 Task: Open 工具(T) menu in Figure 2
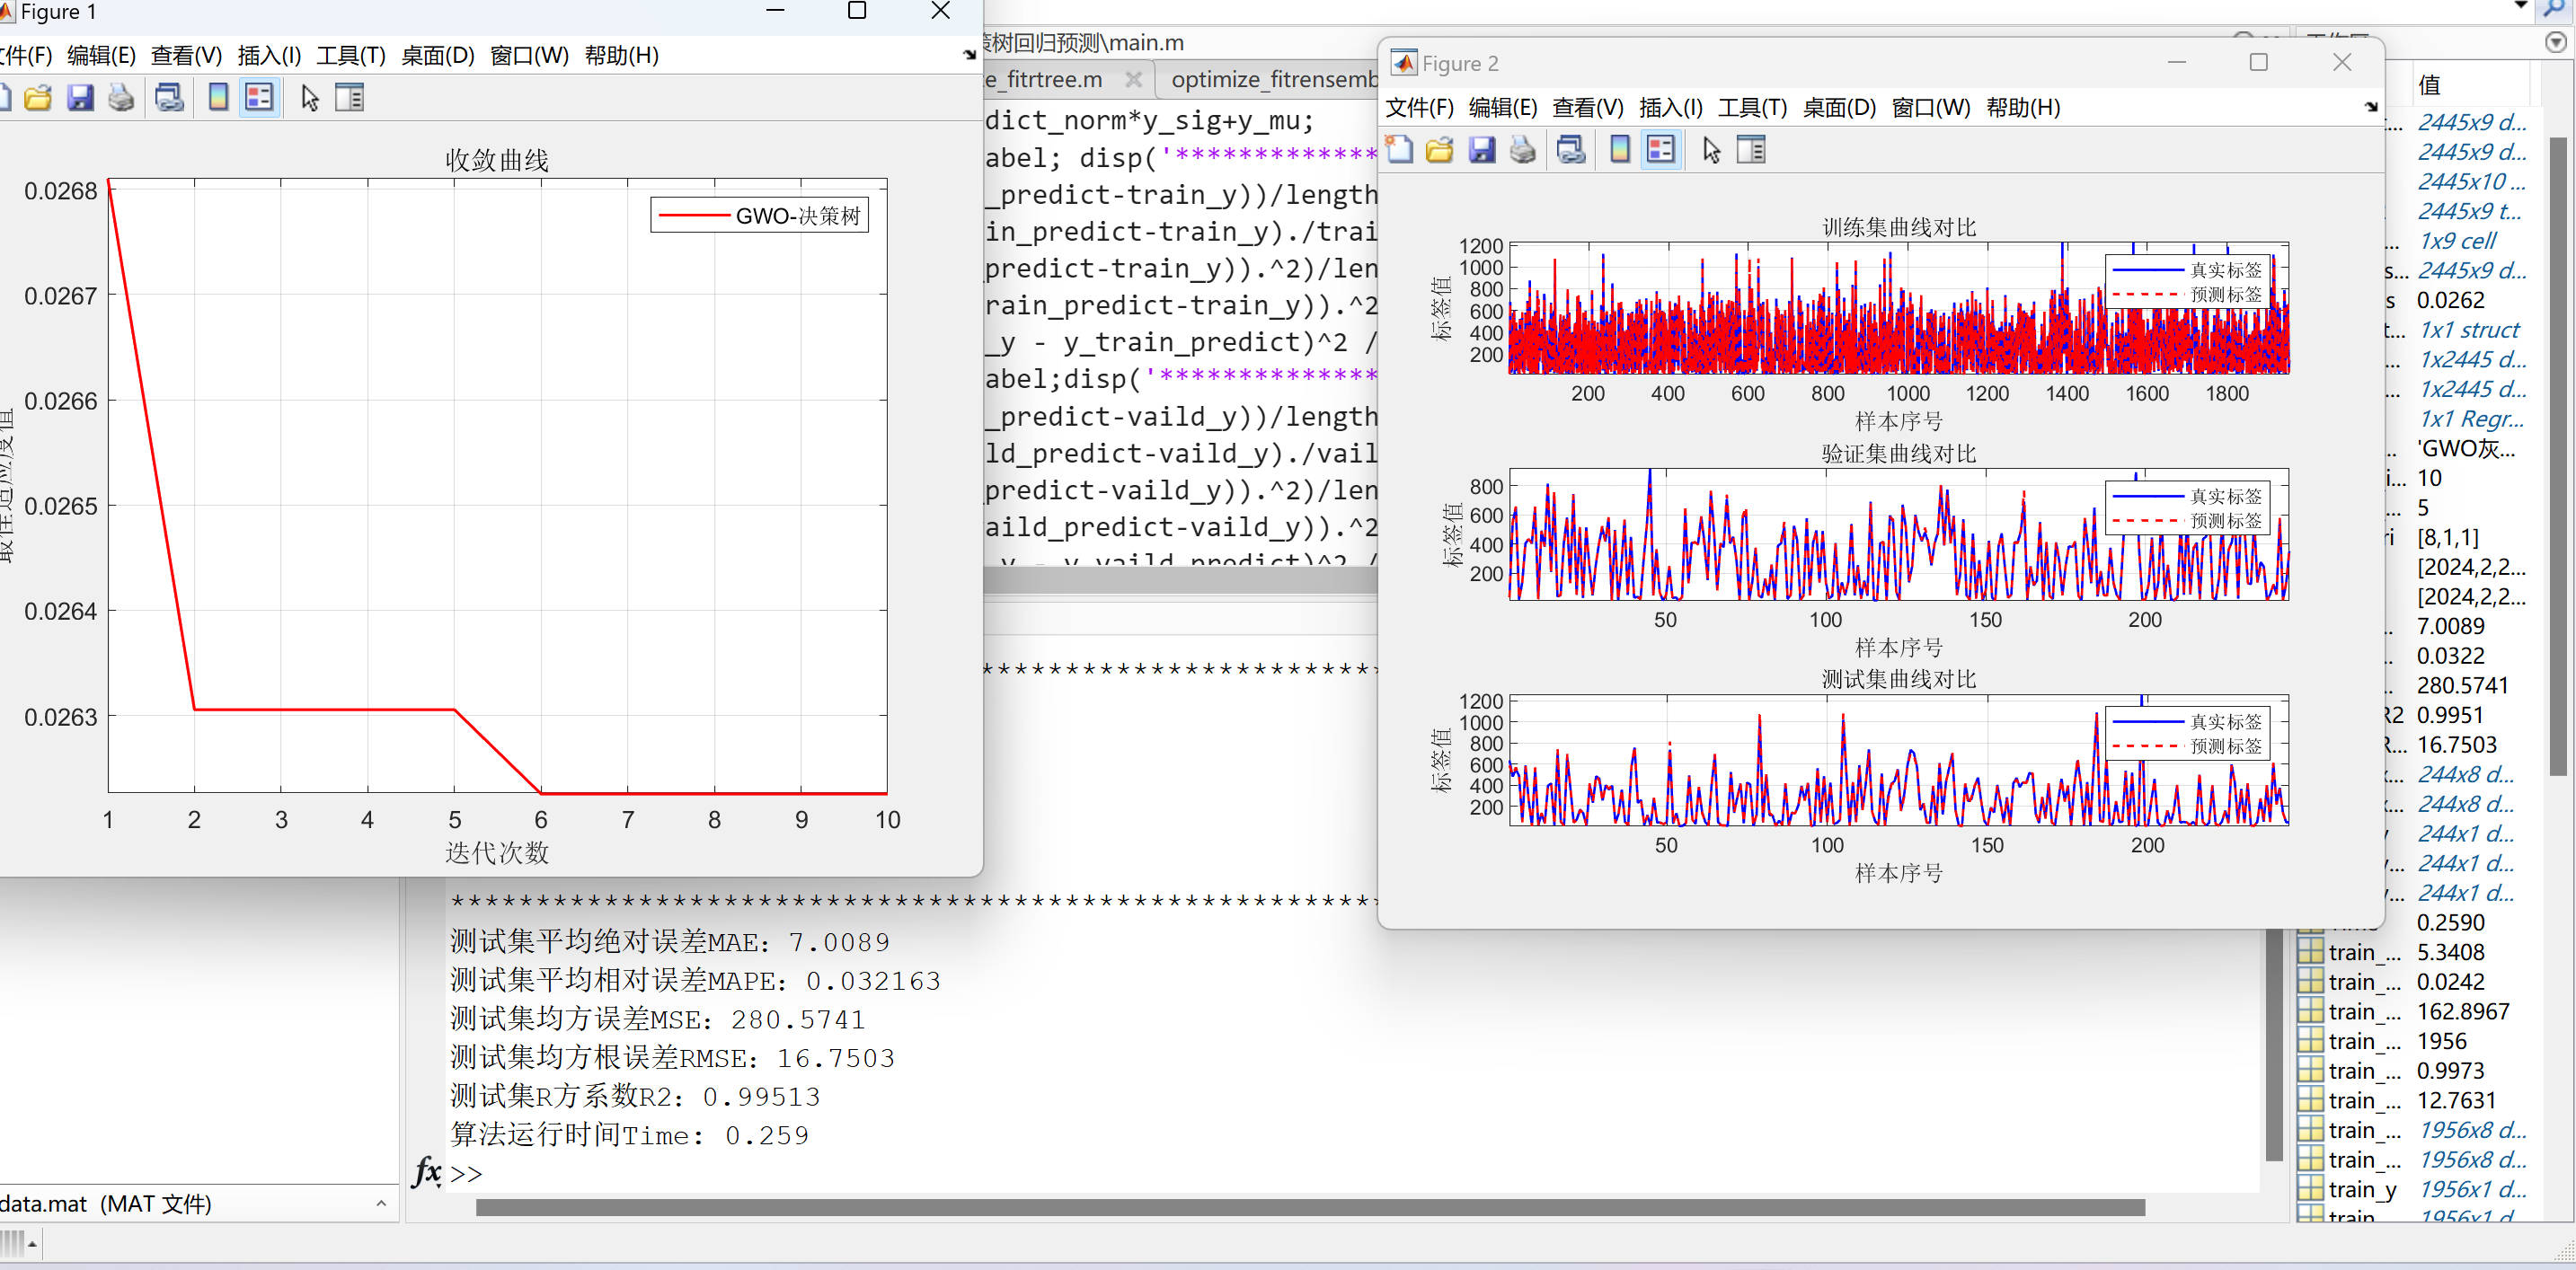[x=1751, y=107]
